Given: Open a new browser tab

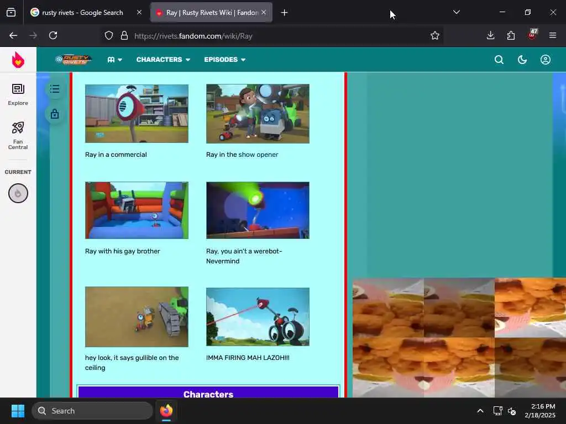Looking at the screenshot, I should [285, 13].
